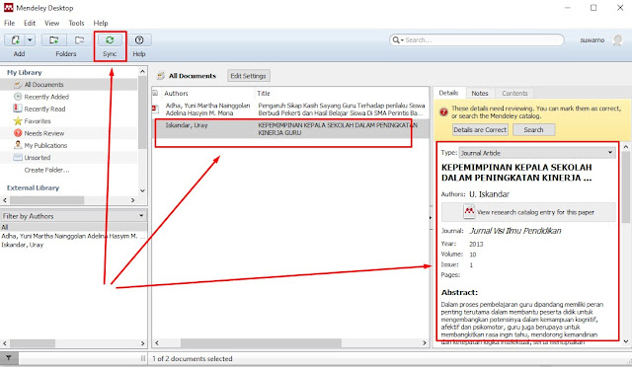Select My Publications item
Screen dimensions: 632x367
[x=45, y=145]
